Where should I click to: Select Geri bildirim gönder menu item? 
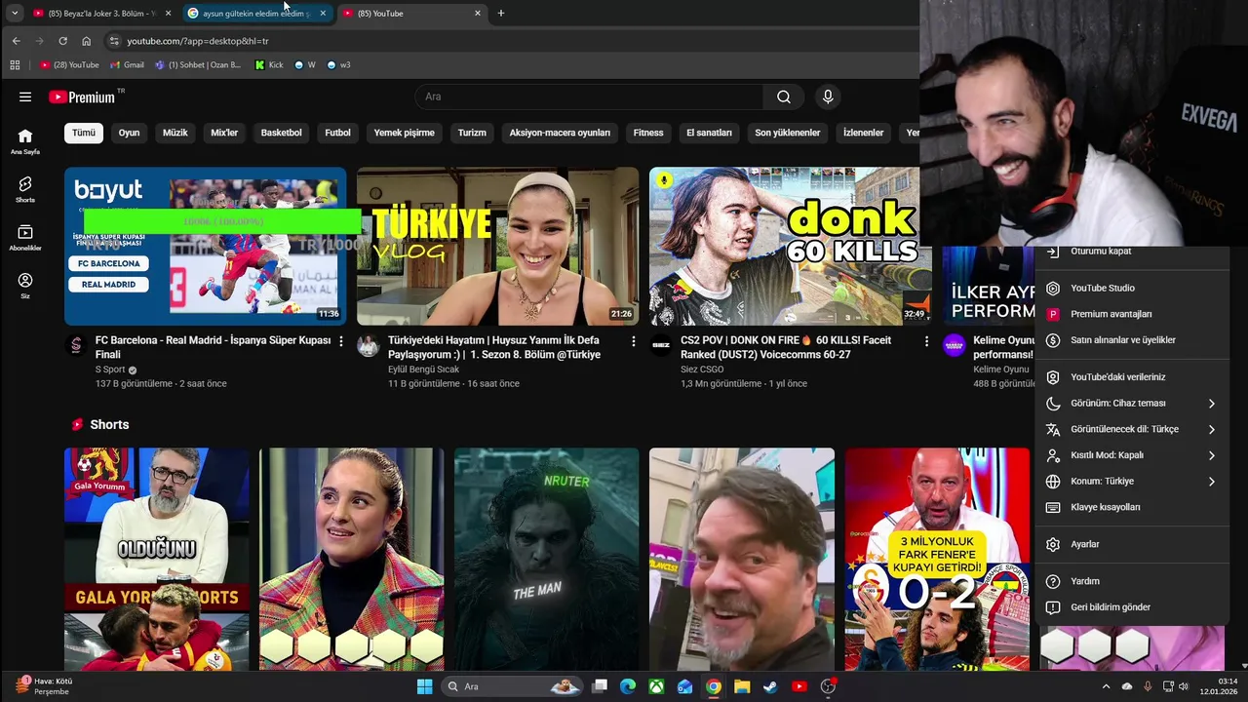[1132, 607]
